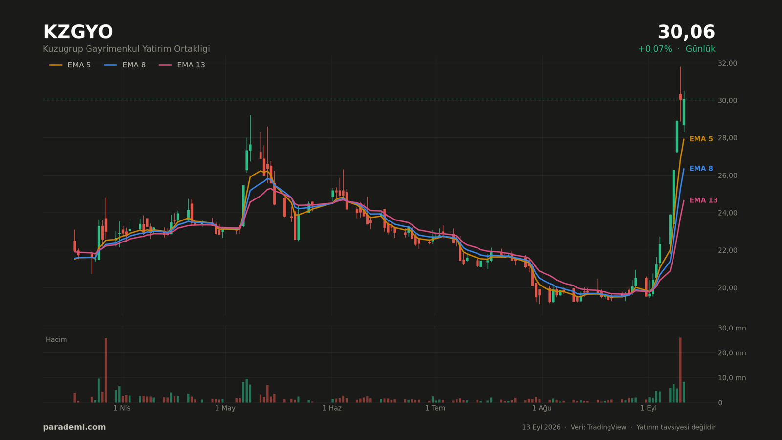Click the Kuzugrup Gayrimenkul Yatirim Ortakligi subtitle
Viewport: 782px width, 440px height.
point(127,49)
